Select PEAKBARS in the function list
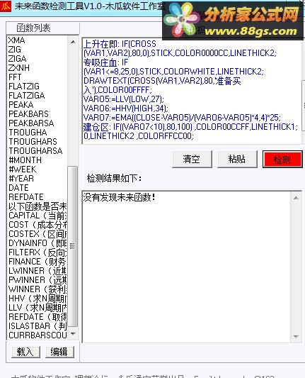The width and height of the screenshot is (305, 378). 38,113
